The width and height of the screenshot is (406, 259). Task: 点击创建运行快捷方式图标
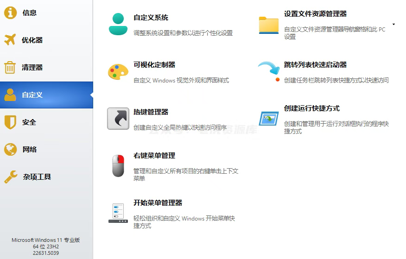click(x=268, y=119)
